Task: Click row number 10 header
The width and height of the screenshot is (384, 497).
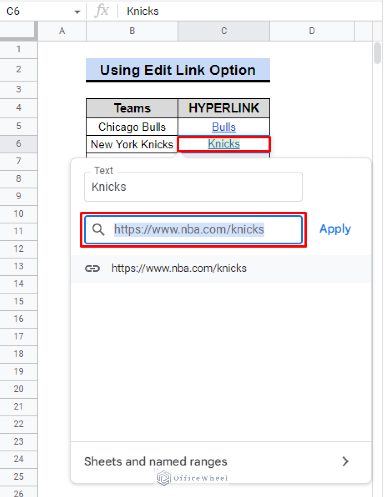Action: pyautogui.click(x=18, y=213)
